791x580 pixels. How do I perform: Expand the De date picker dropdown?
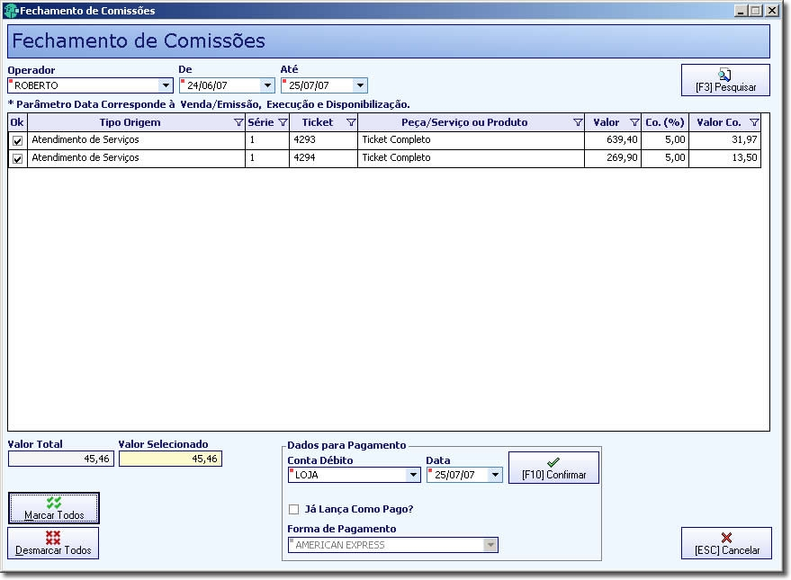[x=268, y=85]
